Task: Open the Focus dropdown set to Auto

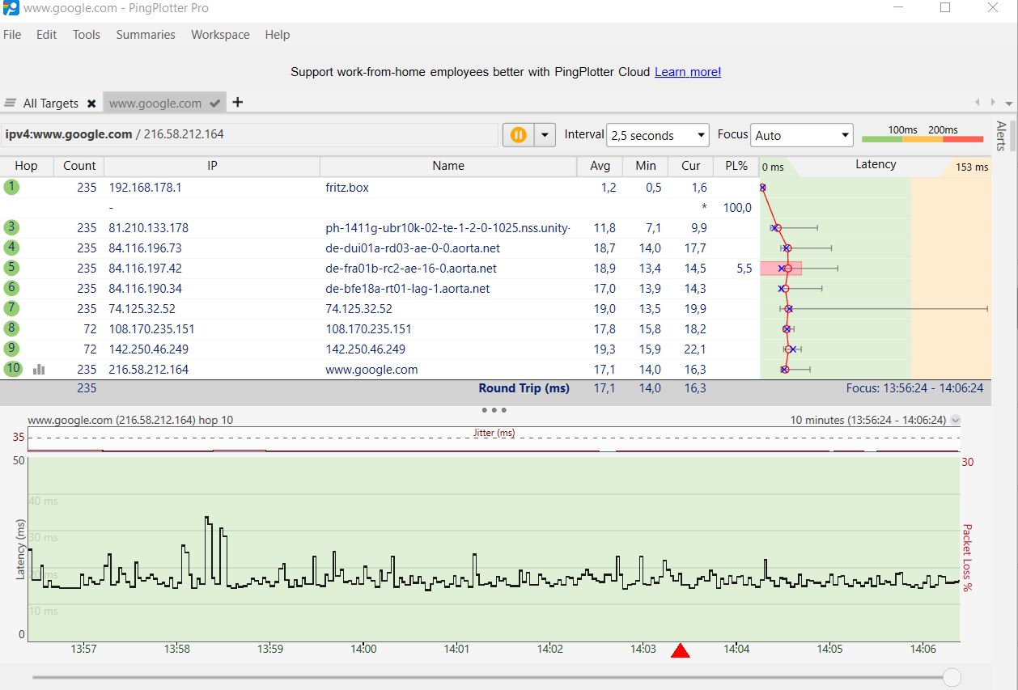Action: point(801,134)
